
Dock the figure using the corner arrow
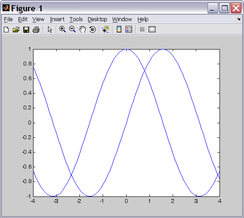pyautogui.click(x=239, y=19)
